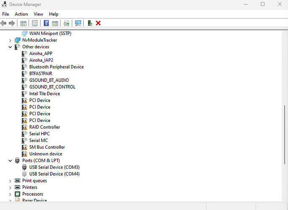Screen dimensions: 288x210
Task: Click the port plug icon for Ports (COM & LPT)
Action: 17,160
